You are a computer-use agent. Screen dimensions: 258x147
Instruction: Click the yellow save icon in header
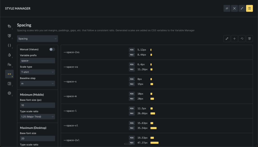[x=249, y=8]
